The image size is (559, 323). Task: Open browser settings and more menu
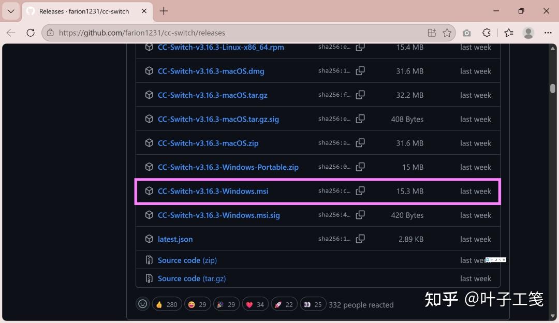pyautogui.click(x=548, y=33)
